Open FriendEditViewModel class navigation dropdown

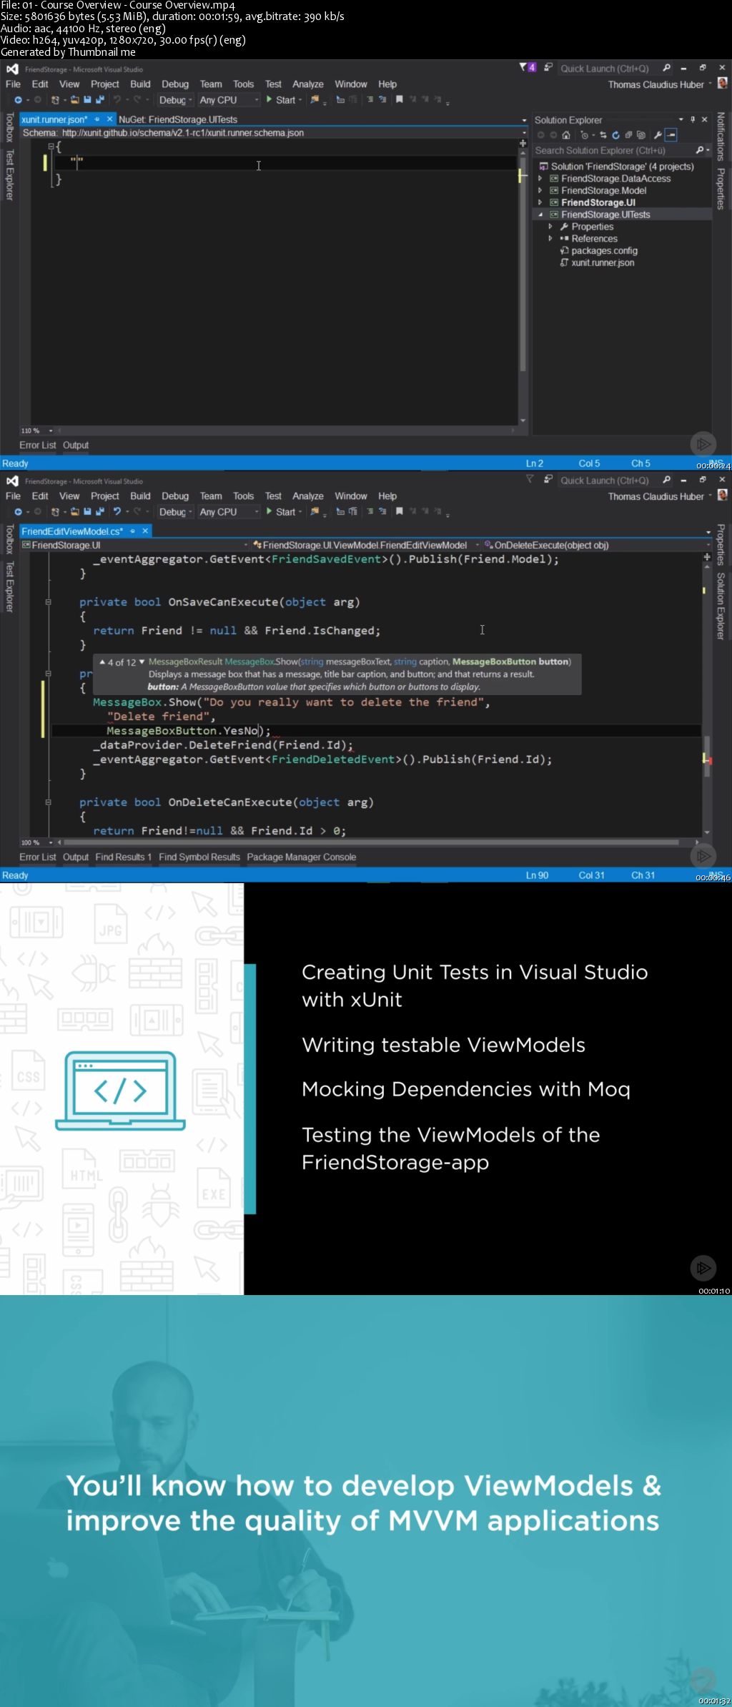pos(366,545)
